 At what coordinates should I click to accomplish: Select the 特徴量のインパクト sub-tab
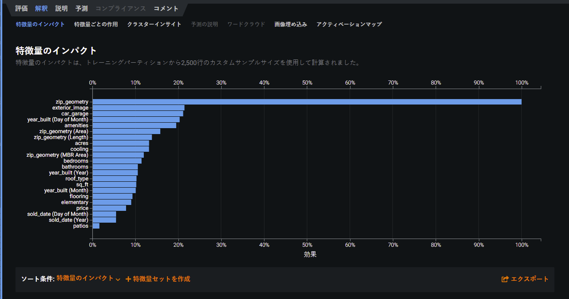(x=41, y=24)
